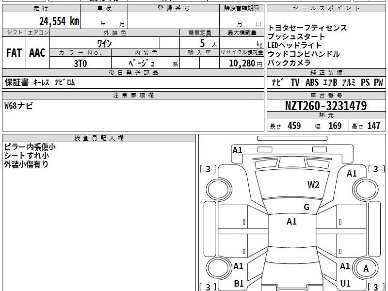This screenshot has height=291, width=388.
Task: Select the FAT shift value
Action: pos(14,53)
